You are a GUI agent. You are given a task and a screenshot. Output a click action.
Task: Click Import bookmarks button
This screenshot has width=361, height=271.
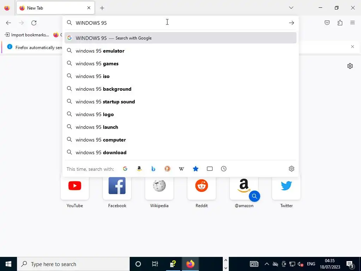click(x=27, y=35)
